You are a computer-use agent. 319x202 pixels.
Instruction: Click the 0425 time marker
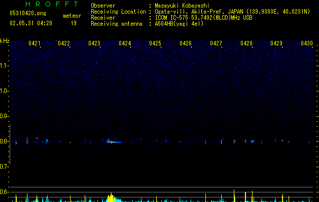[x=155, y=43]
